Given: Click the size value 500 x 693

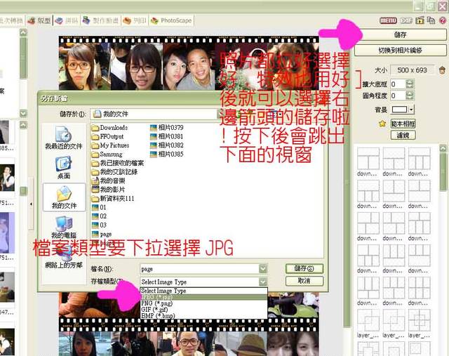Looking at the screenshot, I should pyautogui.click(x=413, y=70).
